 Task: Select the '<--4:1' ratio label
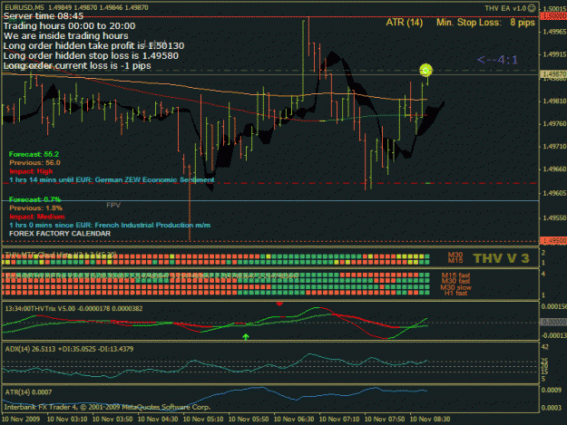(x=497, y=60)
